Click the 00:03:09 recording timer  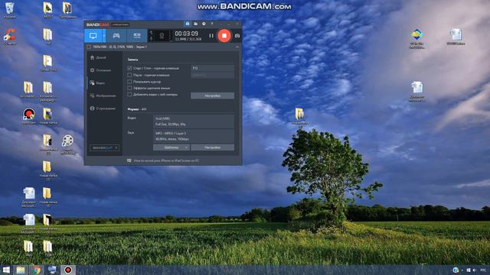click(x=186, y=34)
